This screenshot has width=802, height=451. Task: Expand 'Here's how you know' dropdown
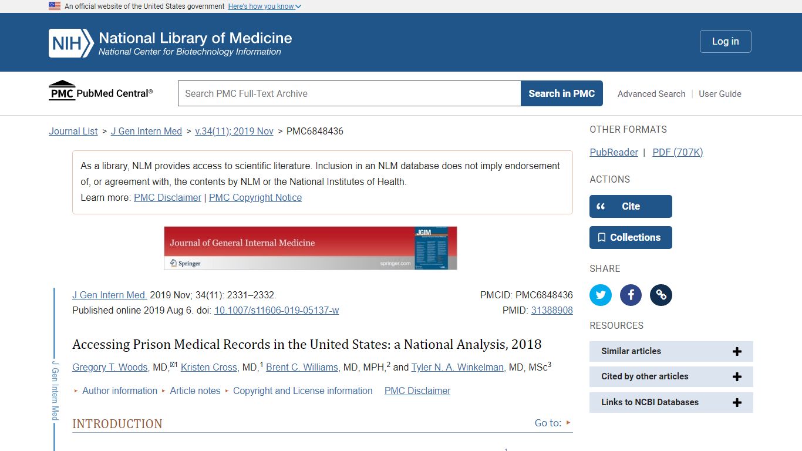point(264,6)
